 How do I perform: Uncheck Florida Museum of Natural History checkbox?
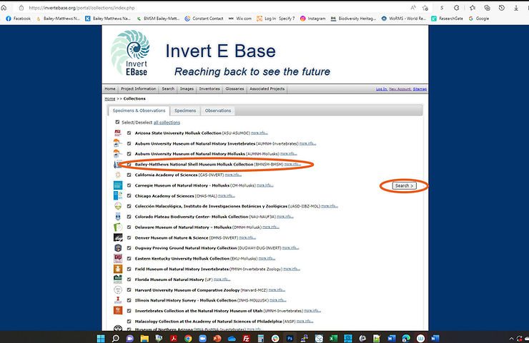point(129,280)
